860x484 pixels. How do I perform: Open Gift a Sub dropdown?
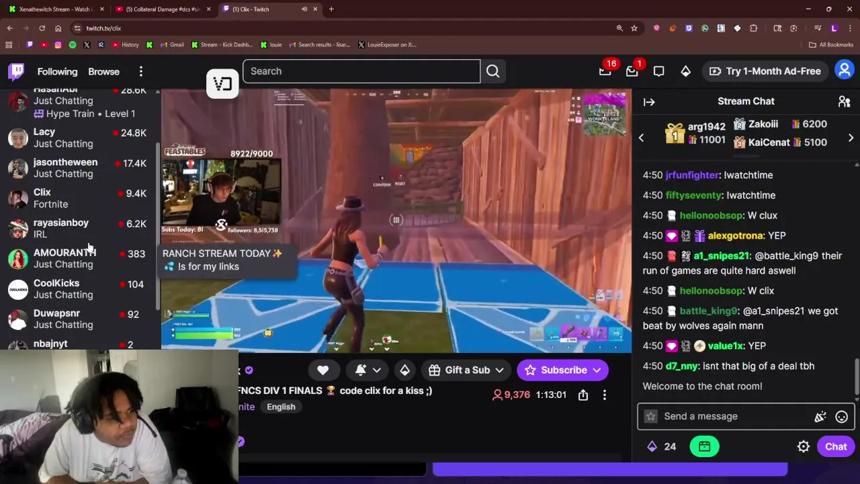(468, 370)
